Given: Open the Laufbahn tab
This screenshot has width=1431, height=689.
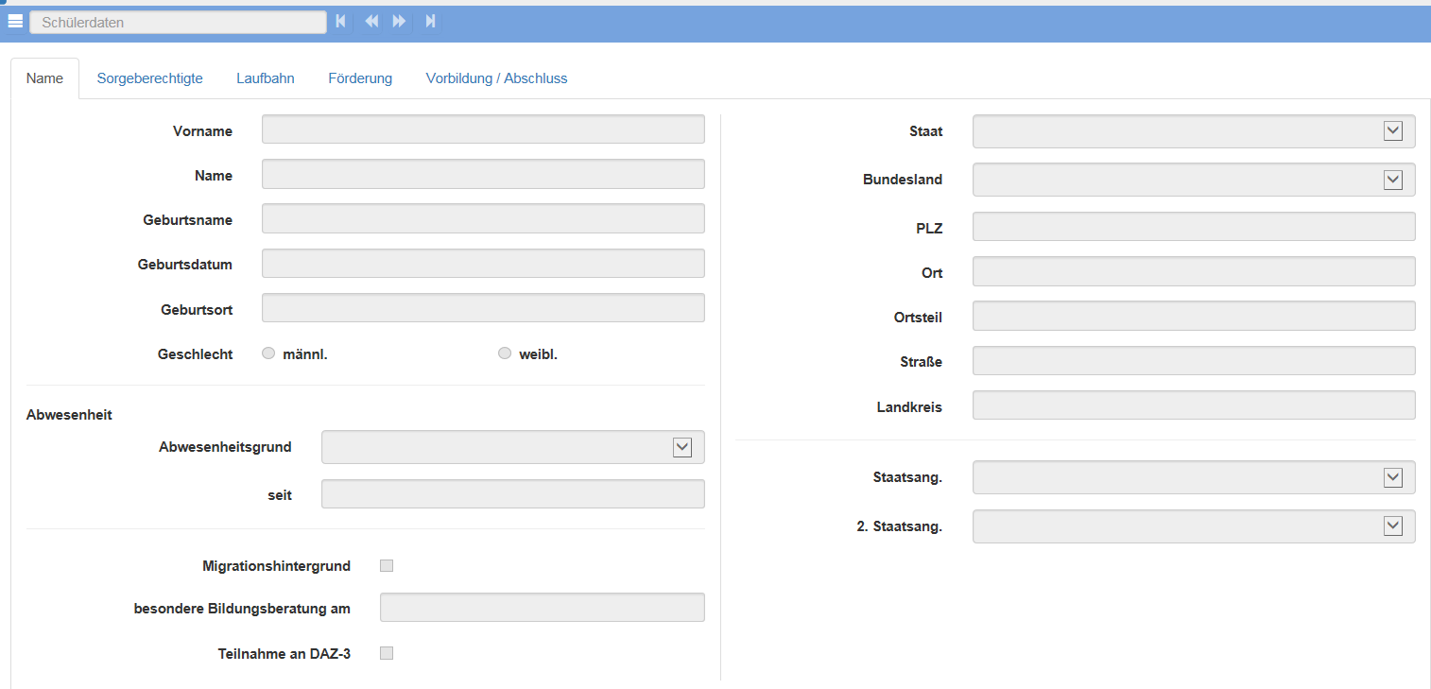Looking at the screenshot, I should coord(265,78).
